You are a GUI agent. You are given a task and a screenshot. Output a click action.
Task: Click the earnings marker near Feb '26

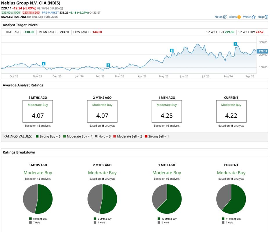(x=108, y=65)
